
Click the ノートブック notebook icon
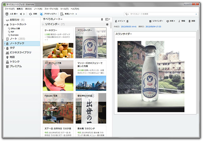pyautogui.click(x=7, y=44)
